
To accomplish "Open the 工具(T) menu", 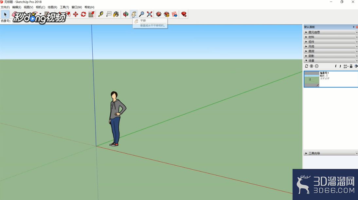I will coord(64,7).
